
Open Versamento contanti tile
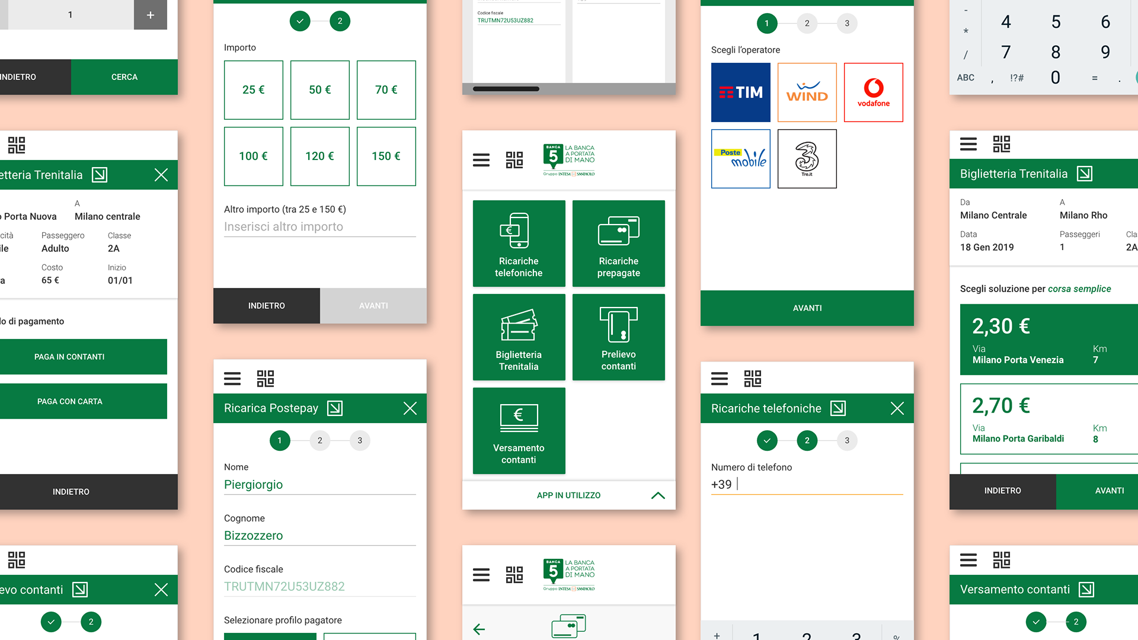(519, 431)
